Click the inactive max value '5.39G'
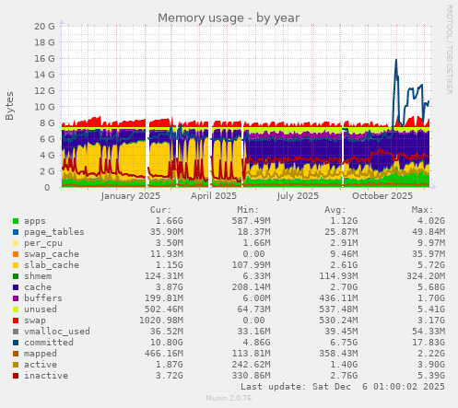This screenshot has height=408, width=458. [x=431, y=376]
